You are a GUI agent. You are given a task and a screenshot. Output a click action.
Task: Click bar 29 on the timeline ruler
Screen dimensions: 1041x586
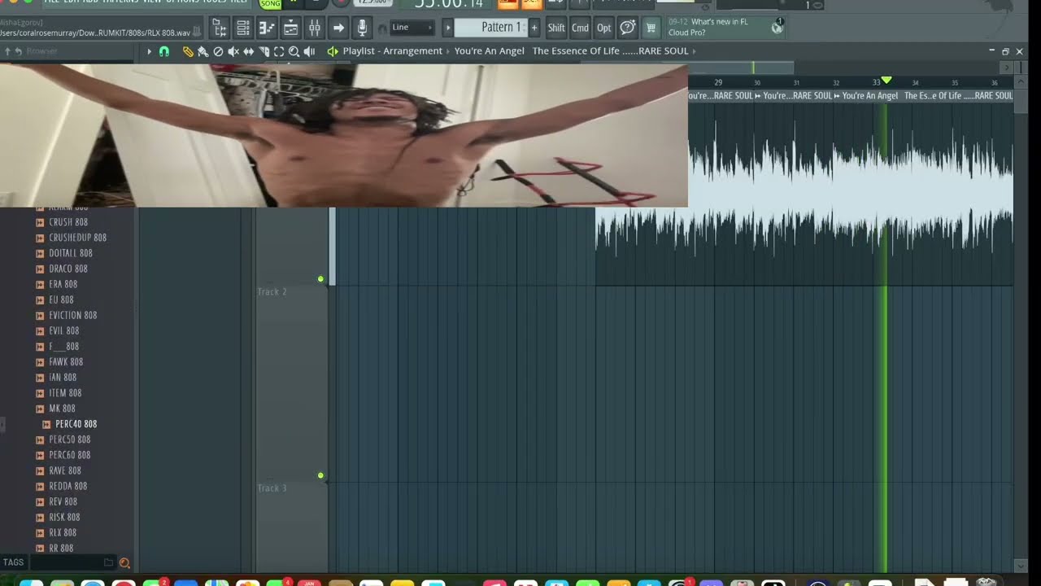coord(718,82)
